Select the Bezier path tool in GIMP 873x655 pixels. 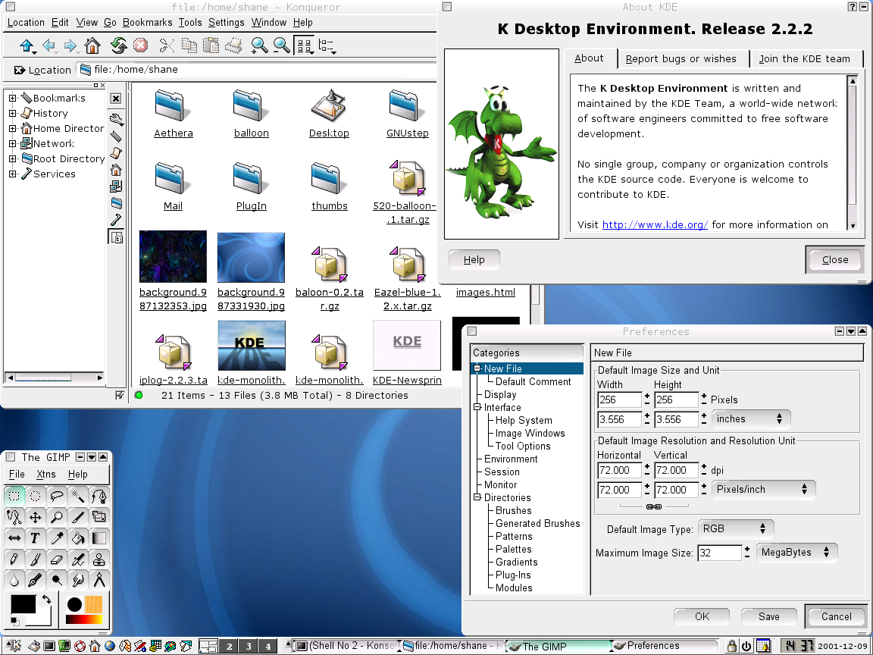(x=99, y=495)
